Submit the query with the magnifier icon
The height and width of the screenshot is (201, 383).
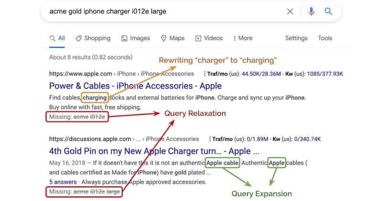click(328, 11)
